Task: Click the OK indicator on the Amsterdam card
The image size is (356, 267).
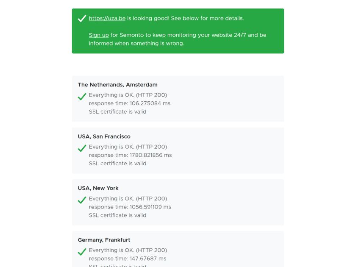Action: pyautogui.click(x=82, y=97)
